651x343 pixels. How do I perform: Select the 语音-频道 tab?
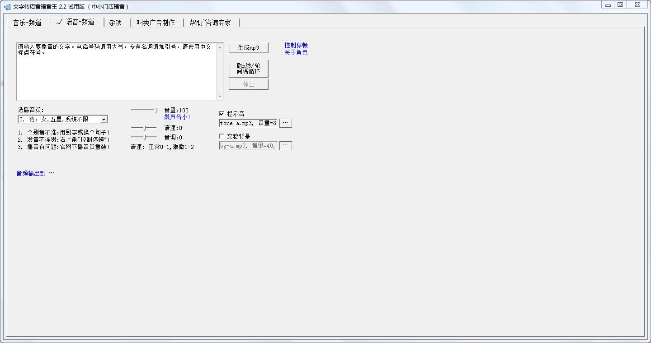tap(76, 22)
